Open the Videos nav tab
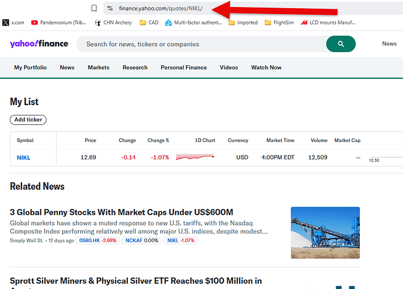 click(x=229, y=68)
